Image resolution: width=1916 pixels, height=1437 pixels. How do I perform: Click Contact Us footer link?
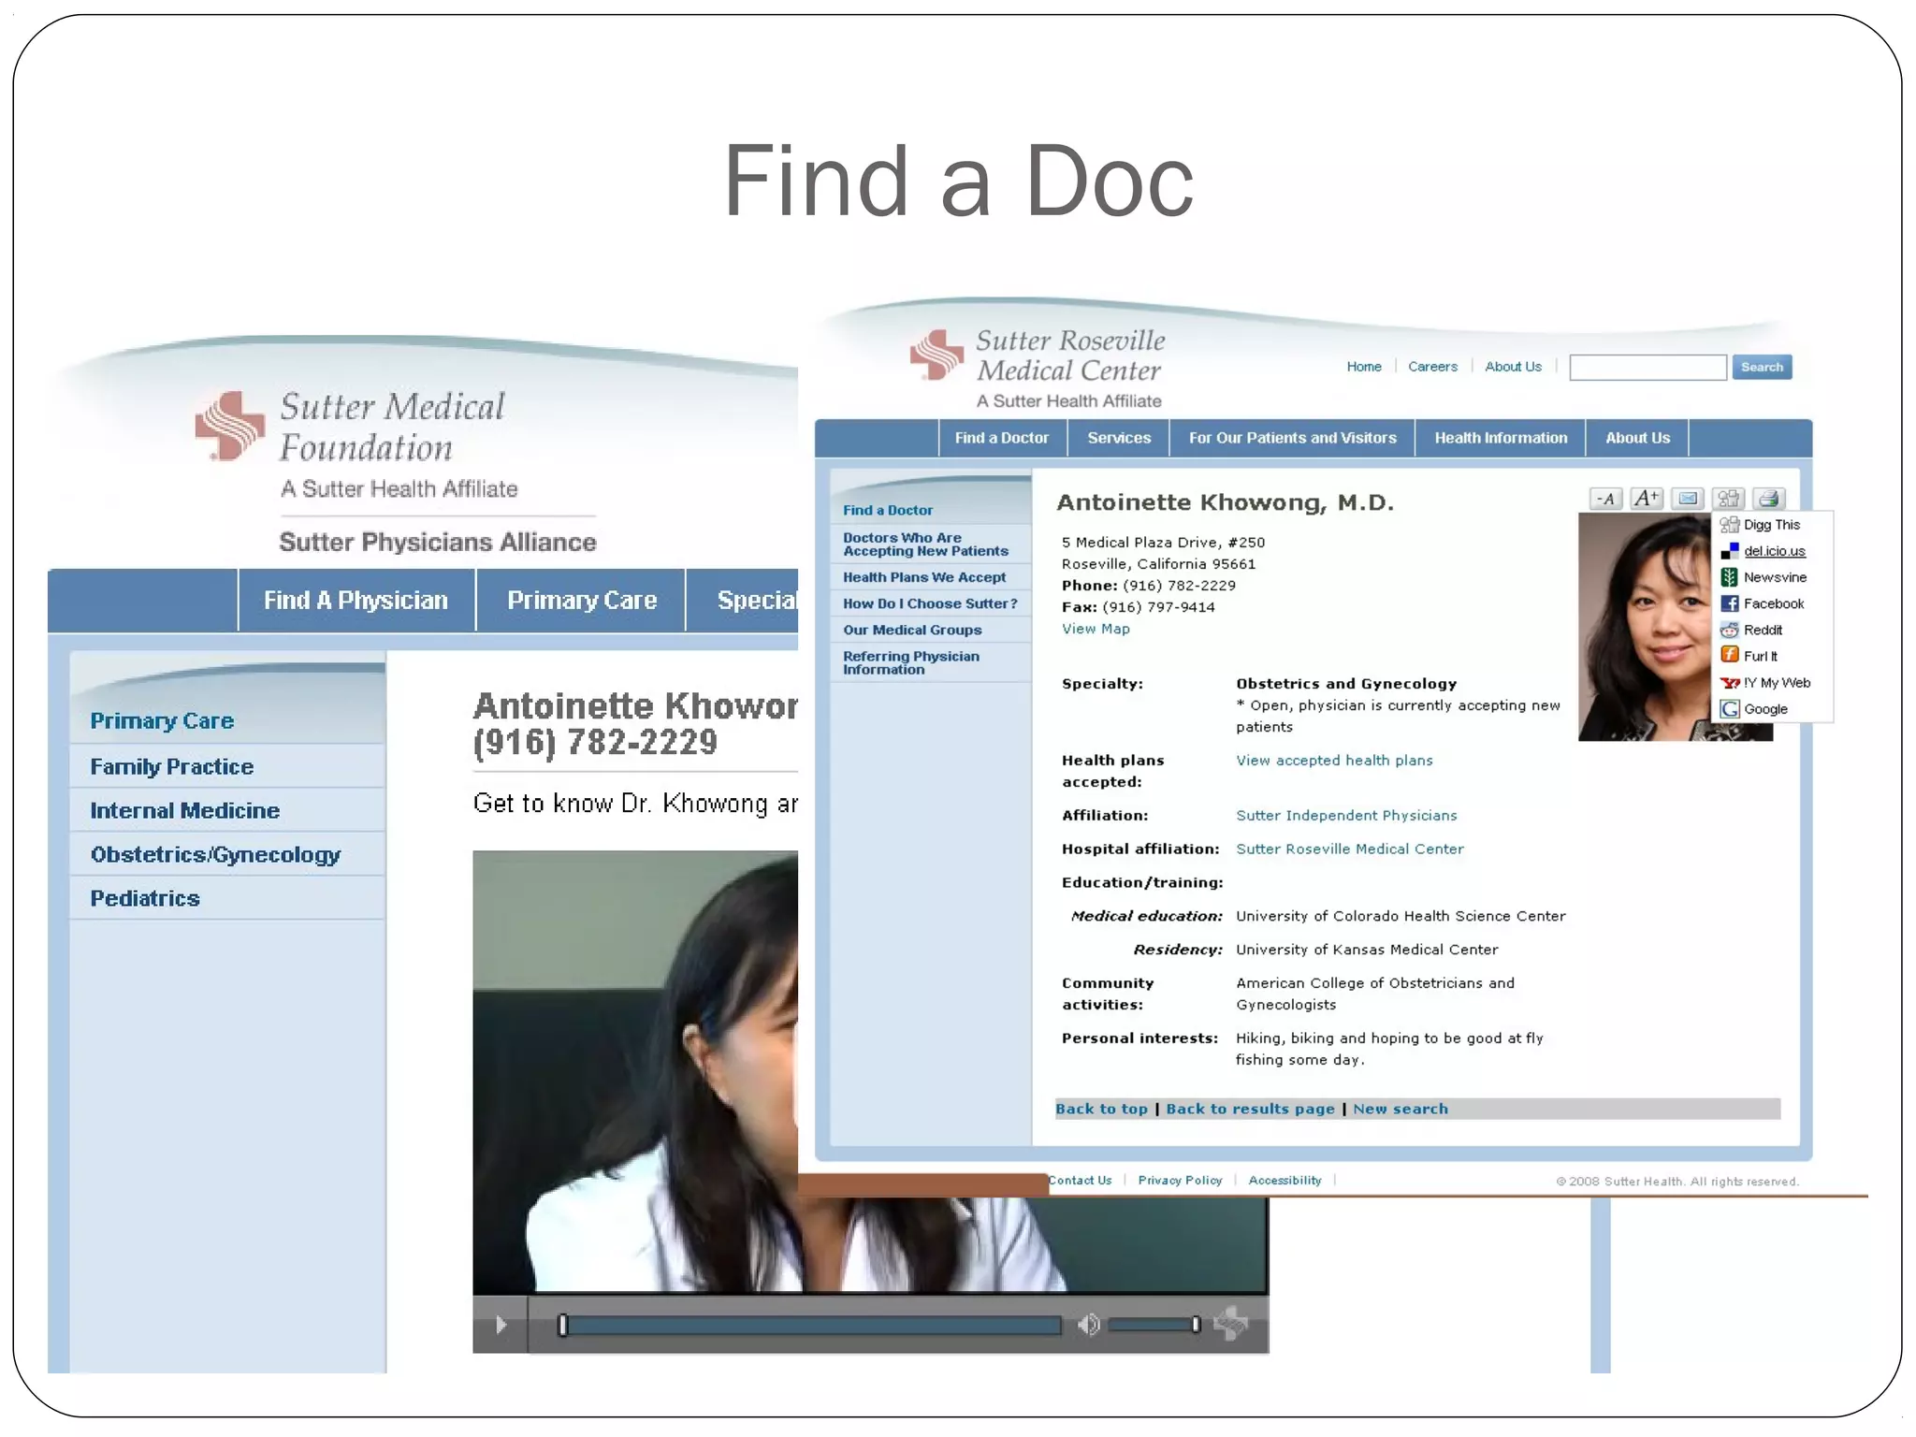pos(1080,1181)
